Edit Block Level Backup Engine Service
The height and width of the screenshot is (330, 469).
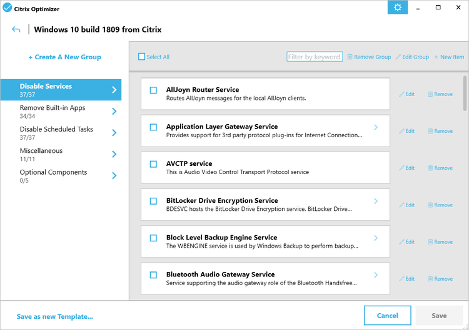tap(407, 242)
